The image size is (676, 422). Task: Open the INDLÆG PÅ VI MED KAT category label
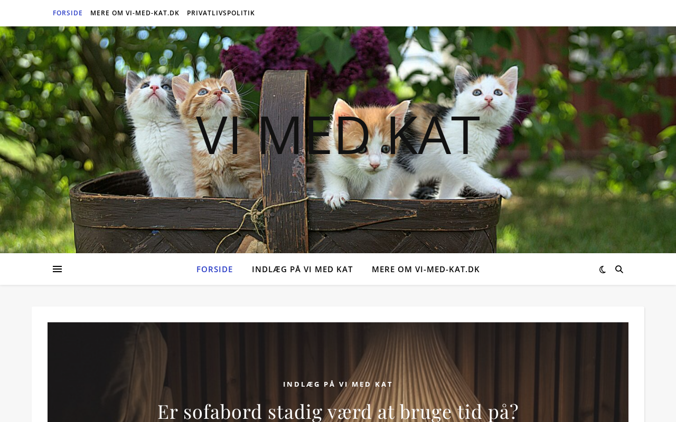[x=338, y=385]
